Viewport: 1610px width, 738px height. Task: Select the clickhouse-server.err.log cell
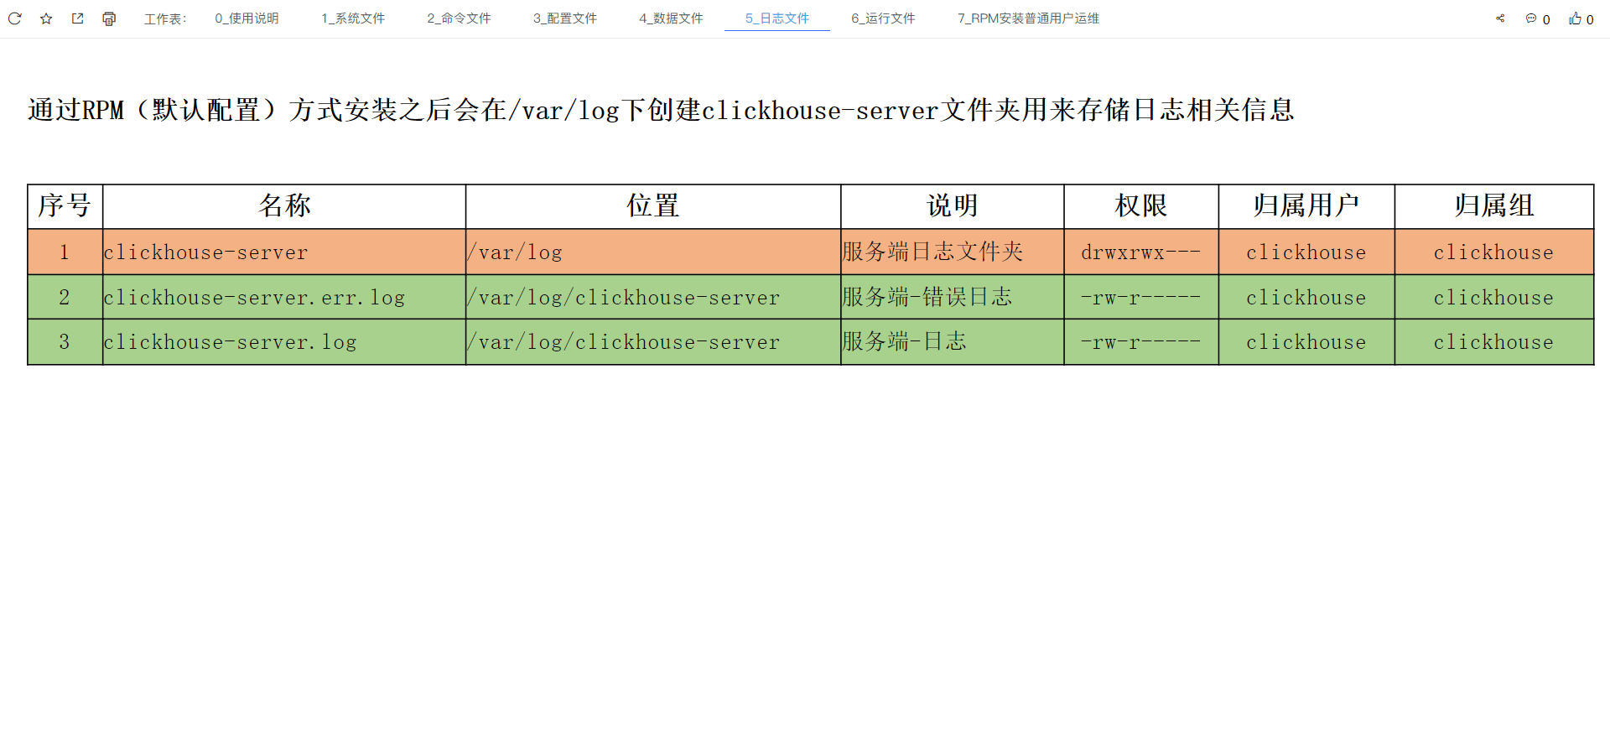(x=284, y=297)
